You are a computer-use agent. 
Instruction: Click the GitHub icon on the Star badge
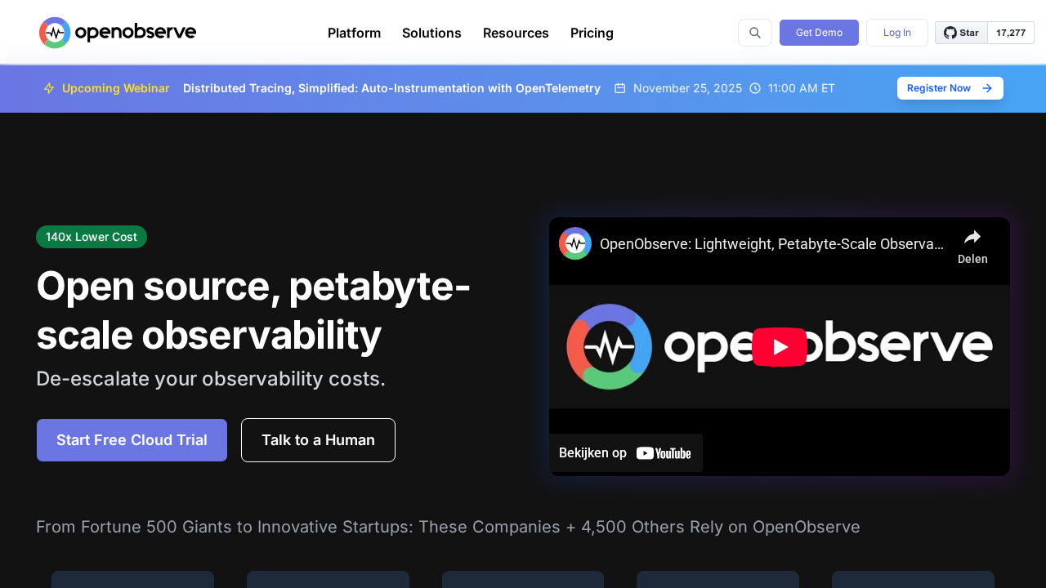tap(950, 33)
